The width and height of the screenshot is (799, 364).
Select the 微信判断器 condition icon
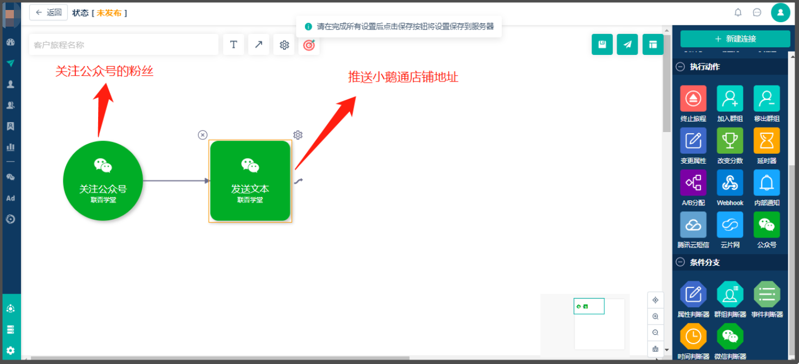pos(730,336)
